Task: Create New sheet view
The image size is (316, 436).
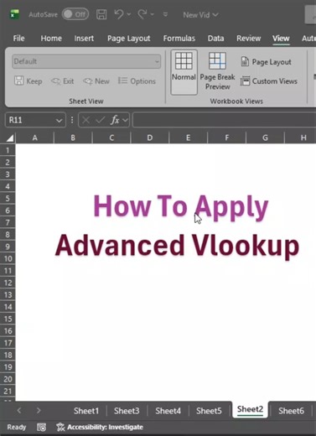Action: coord(96,81)
